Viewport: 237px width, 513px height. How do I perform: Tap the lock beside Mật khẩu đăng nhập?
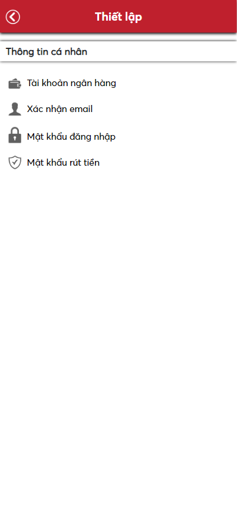(15, 136)
